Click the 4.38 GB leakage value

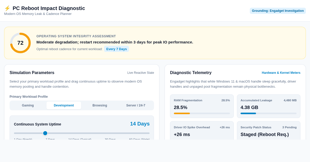[249, 107]
